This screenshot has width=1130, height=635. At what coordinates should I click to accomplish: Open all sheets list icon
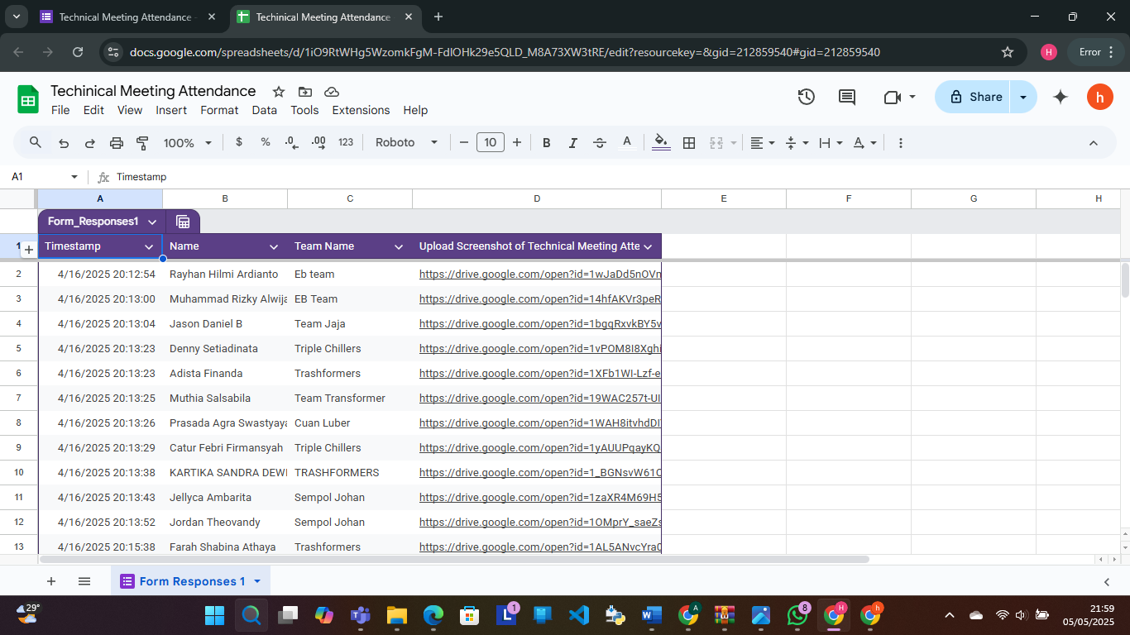tap(84, 581)
